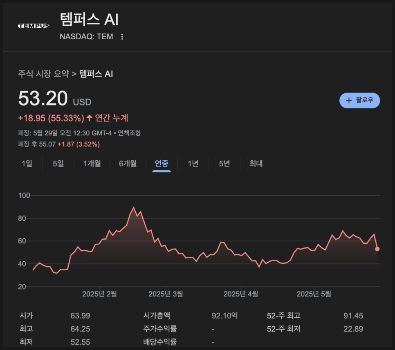Click the 면책조항 disclaimer link
The height and width of the screenshot is (350, 395).
coord(130,133)
